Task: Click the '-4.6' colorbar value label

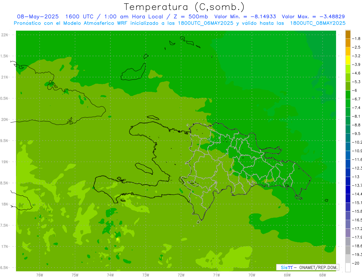Action: (x=356, y=73)
